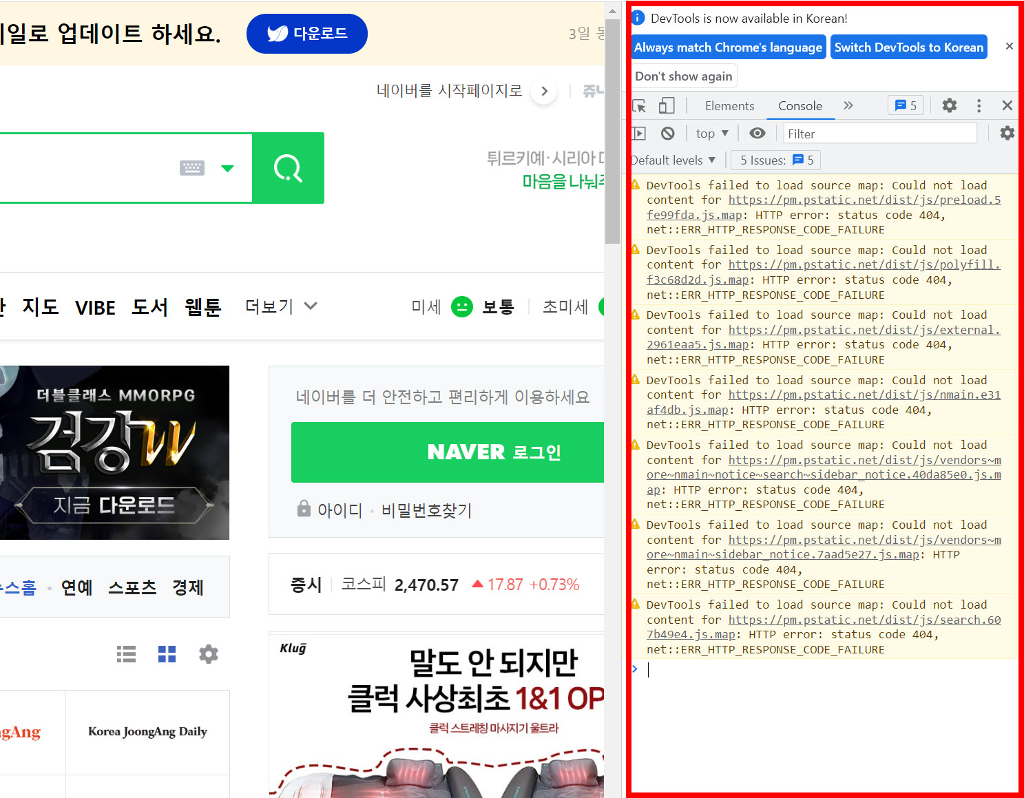Create live expression with eye icon
Viewport: 1024px width, 798px height.
(x=757, y=133)
